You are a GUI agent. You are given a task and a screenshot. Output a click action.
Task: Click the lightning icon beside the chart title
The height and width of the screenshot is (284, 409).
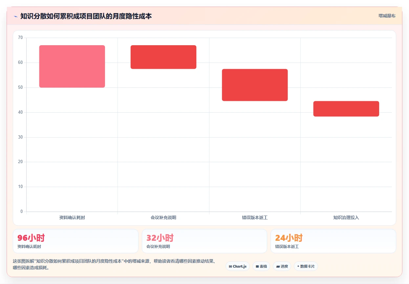pyautogui.click(x=15, y=16)
